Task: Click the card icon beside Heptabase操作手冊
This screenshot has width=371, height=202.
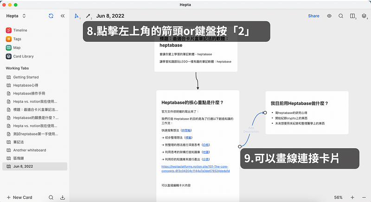Action: pos(9,93)
